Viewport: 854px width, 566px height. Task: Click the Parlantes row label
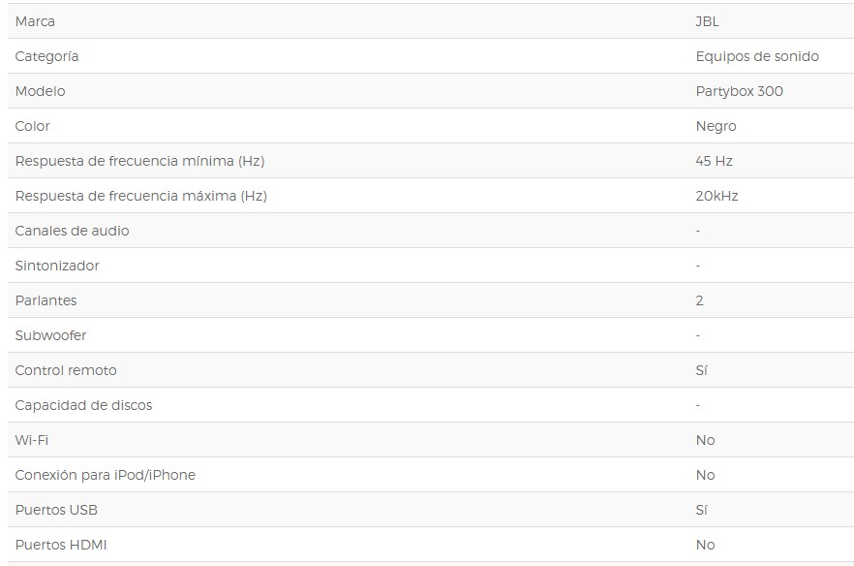coord(46,300)
